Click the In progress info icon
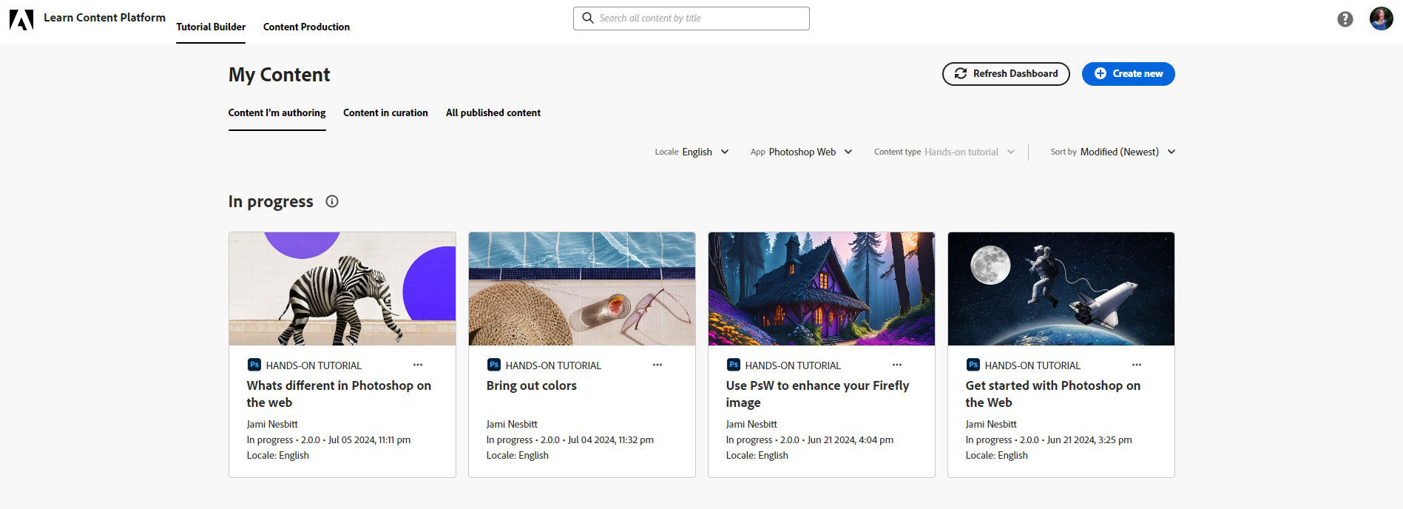1403x509 pixels. [x=332, y=201]
